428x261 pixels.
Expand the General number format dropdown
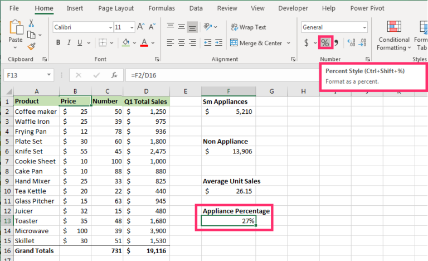point(364,27)
